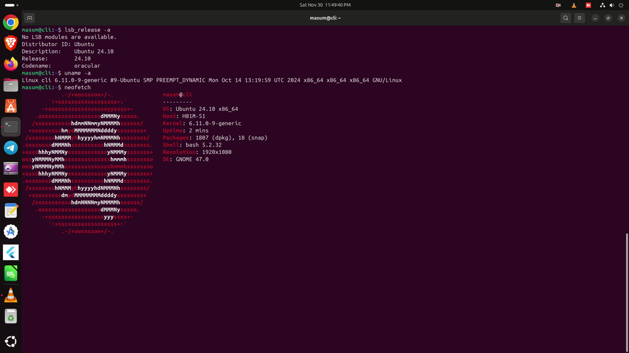Image resolution: width=629 pixels, height=353 pixels.
Task: Click the AnyDesk tray icon in top bar
Action: pos(588,5)
